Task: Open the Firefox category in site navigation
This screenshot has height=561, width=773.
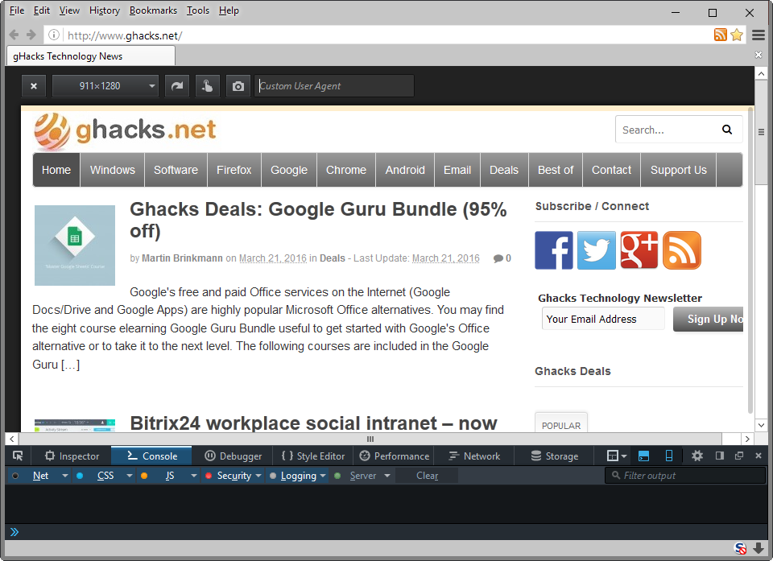Action: click(x=234, y=170)
